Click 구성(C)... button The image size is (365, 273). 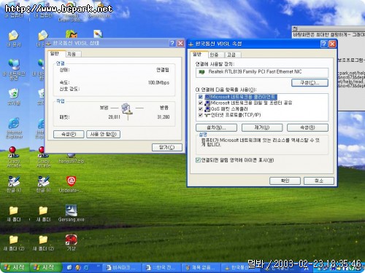[310, 83]
